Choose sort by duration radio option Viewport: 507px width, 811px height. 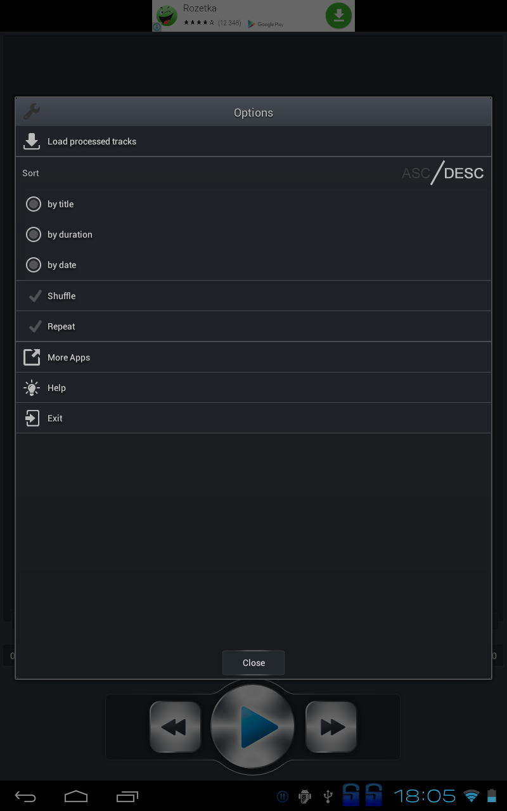(34, 234)
